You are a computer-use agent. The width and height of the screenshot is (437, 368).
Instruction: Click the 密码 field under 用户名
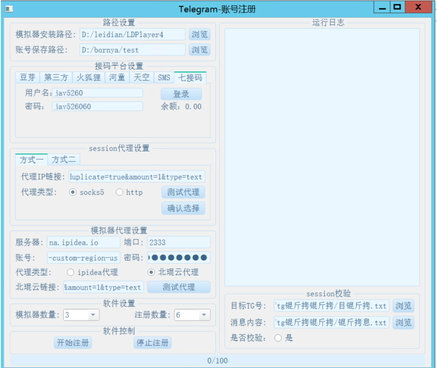tap(98, 106)
